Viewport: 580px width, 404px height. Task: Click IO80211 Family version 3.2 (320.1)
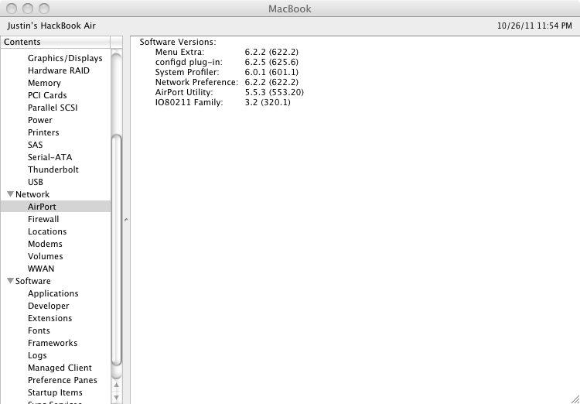(268, 102)
